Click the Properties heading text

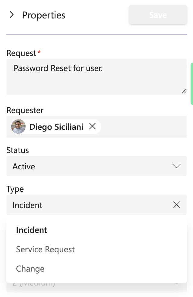44,15
